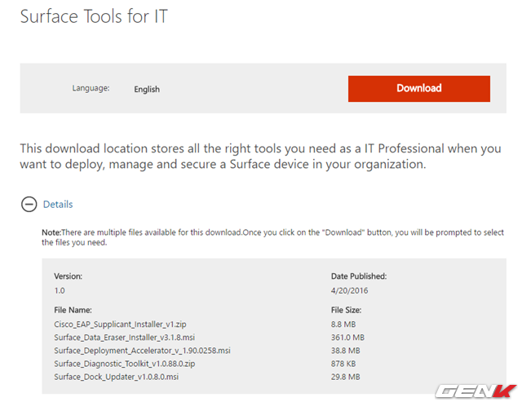Click the Note about multiple files
Screen dimensions: 522x402
coord(272,237)
